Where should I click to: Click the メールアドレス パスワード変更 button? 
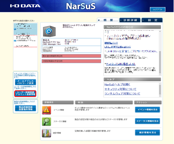[x=26, y=82]
